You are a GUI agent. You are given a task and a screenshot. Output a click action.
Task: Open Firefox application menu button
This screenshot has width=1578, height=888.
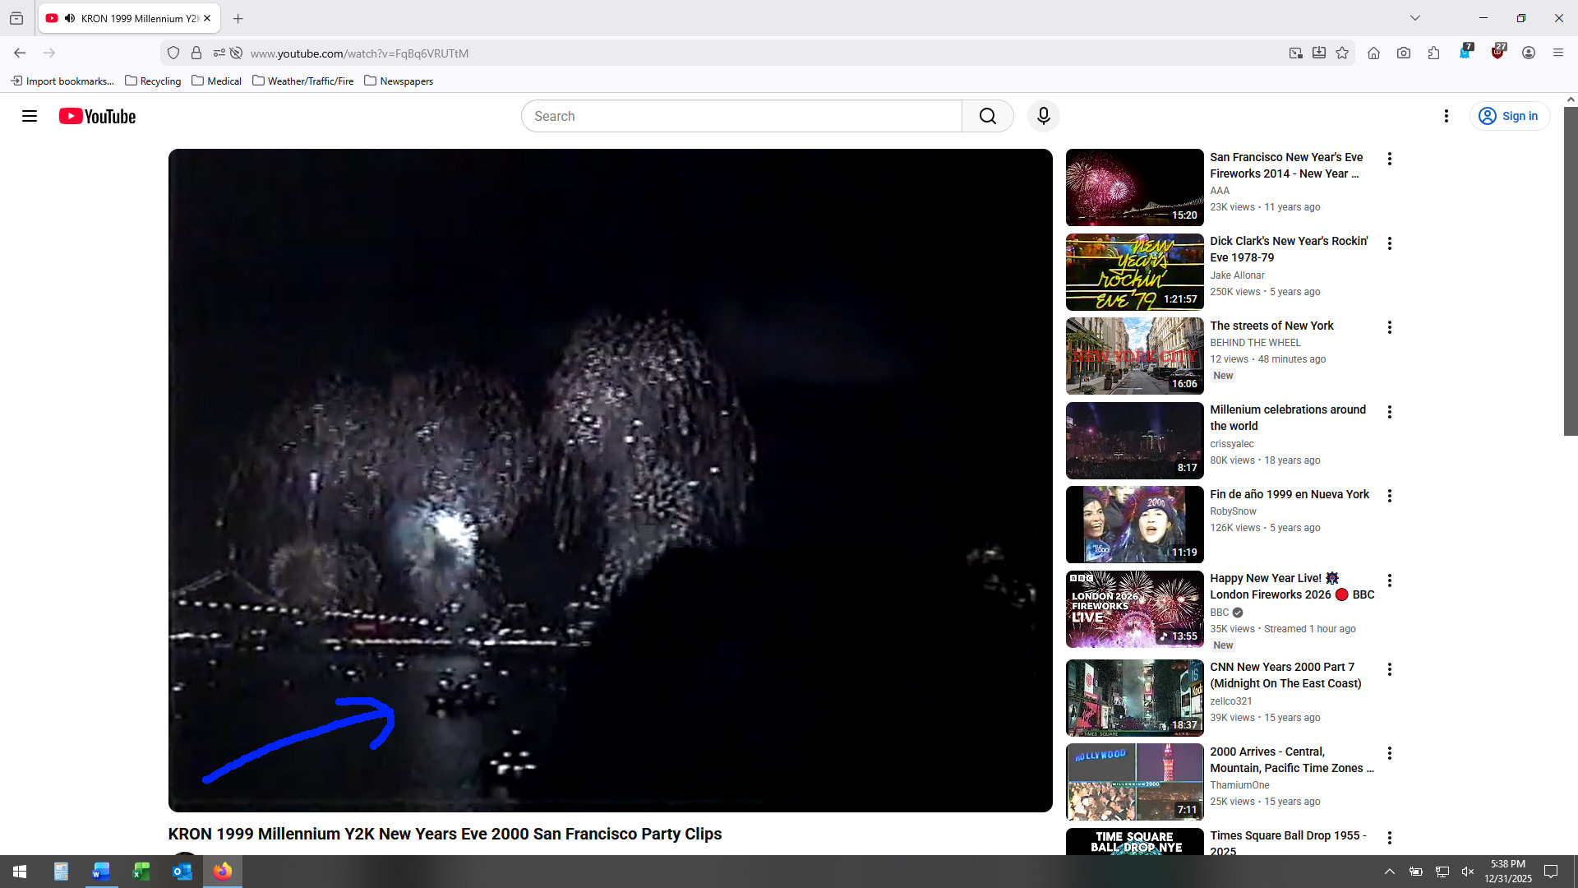[x=1557, y=53]
